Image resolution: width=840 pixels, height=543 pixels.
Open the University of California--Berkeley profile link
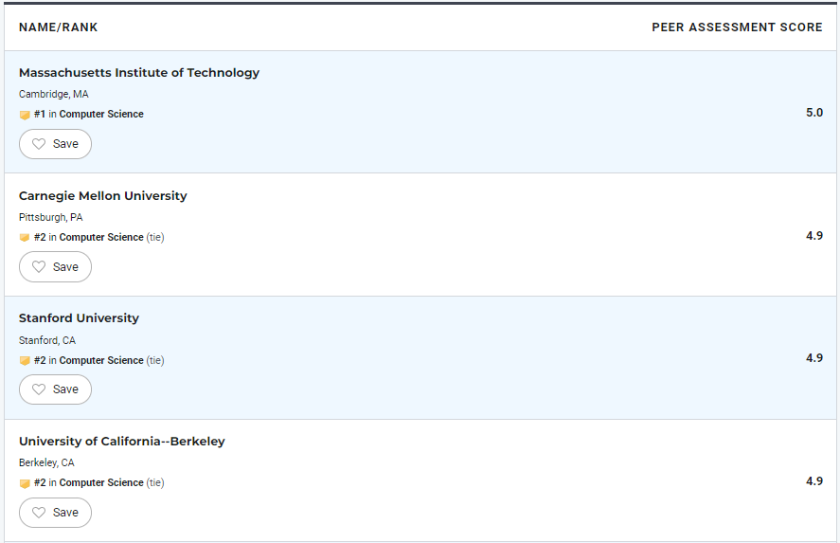[x=121, y=442]
